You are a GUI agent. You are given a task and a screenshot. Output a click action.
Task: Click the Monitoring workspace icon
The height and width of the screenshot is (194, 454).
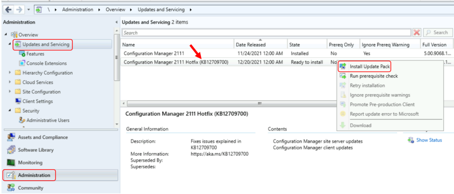(11, 163)
